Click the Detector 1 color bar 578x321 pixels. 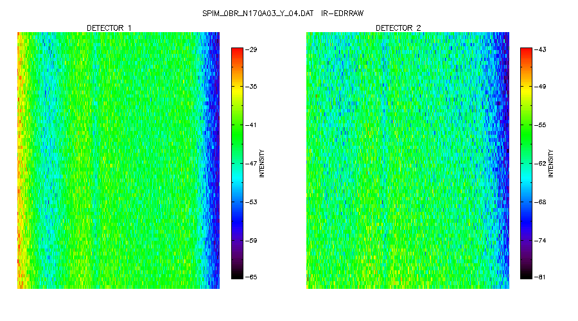[237, 163]
